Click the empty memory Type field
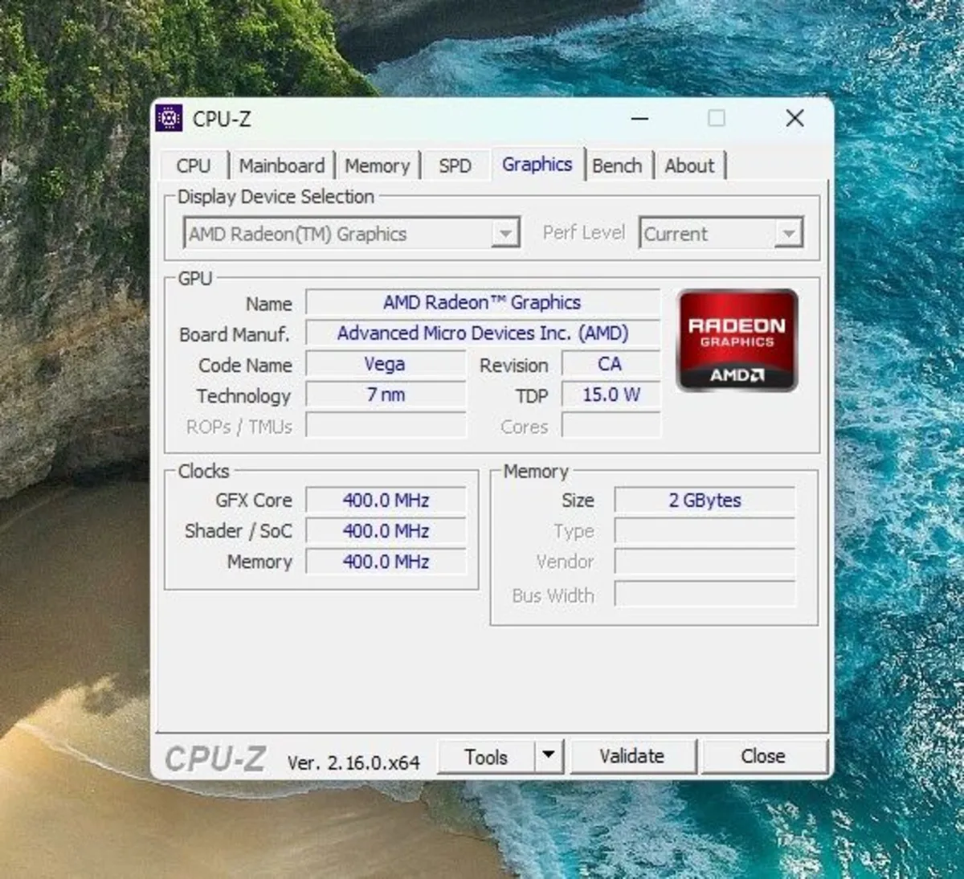 tap(705, 530)
